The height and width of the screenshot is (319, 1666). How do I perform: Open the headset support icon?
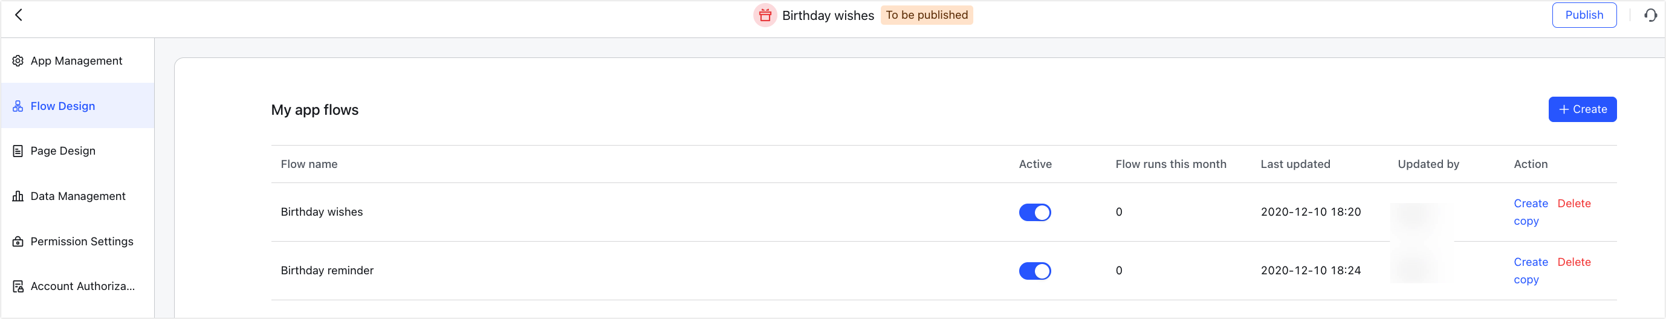tap(1650, 15)
